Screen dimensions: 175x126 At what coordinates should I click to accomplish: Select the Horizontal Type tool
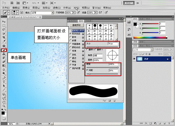[x=4, y=82]
